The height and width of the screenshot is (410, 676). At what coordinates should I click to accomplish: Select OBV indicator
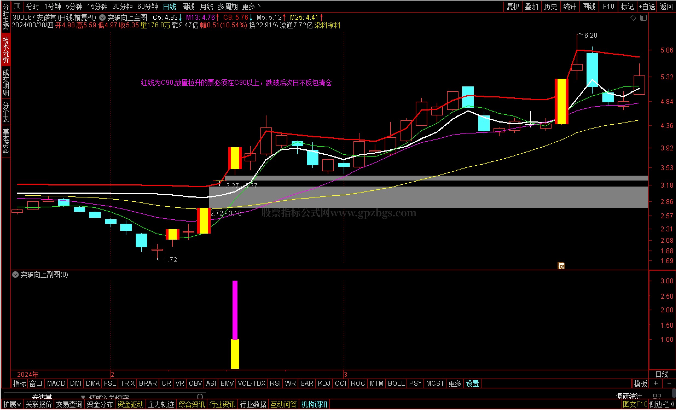click(x=195, y=383)
